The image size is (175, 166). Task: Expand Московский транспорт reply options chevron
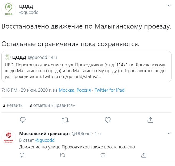169,133
